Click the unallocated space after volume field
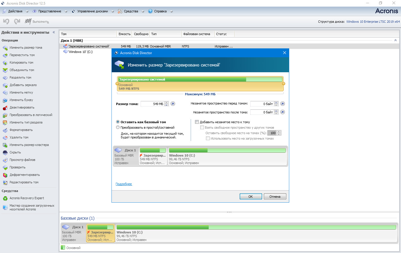This screenshot has height=253, width=401. point(262,112)
